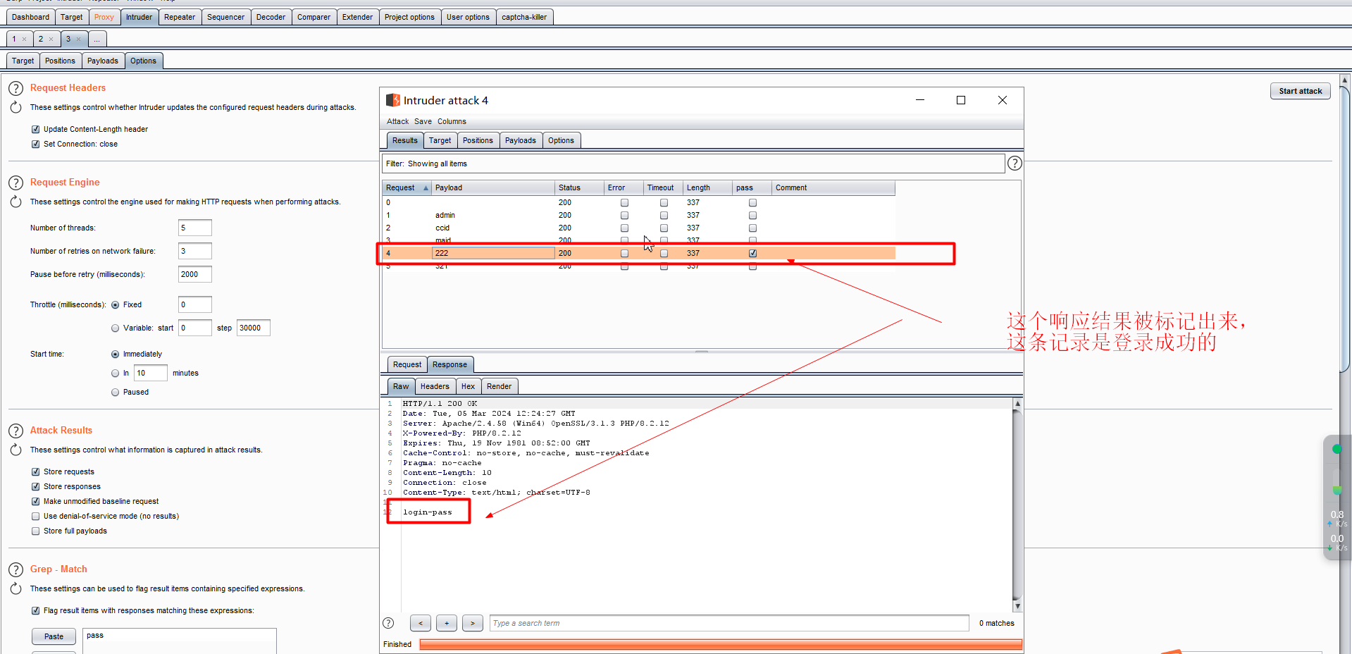Screen dimensions: 1352x654
Task: Click the attack Finished progress bar
Action: tap(720, 644)
